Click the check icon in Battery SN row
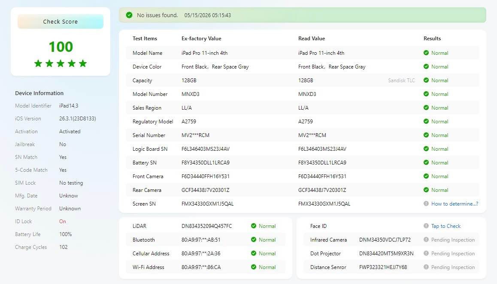This screenshot has height=284, width=497. pos(426,162)
